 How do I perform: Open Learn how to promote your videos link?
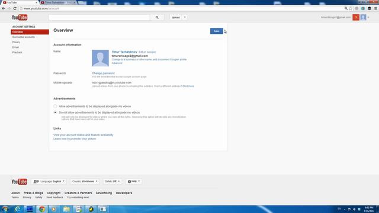tap(75, 139)
